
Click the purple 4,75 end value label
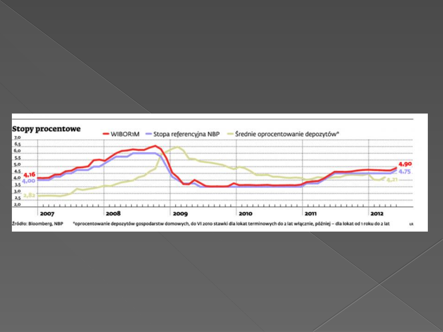pos(405,172)
